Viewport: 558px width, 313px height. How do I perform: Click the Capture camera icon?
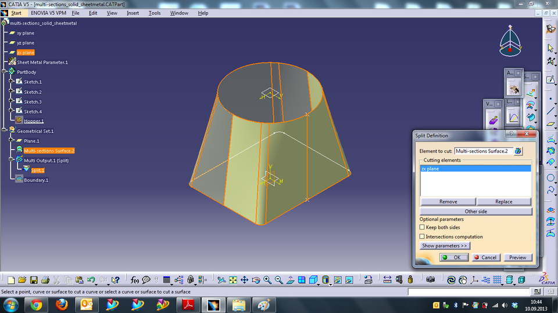430,280
